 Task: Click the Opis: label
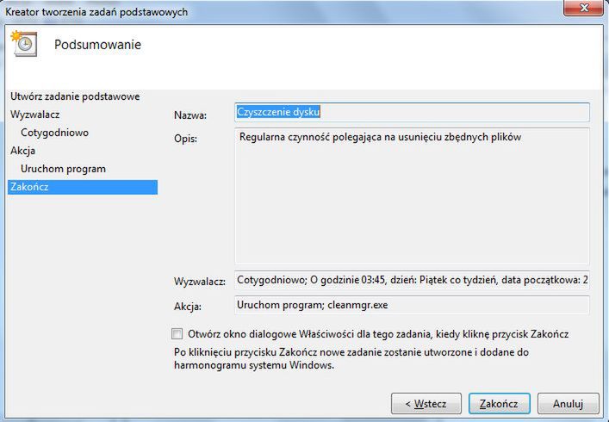point(186,138)
